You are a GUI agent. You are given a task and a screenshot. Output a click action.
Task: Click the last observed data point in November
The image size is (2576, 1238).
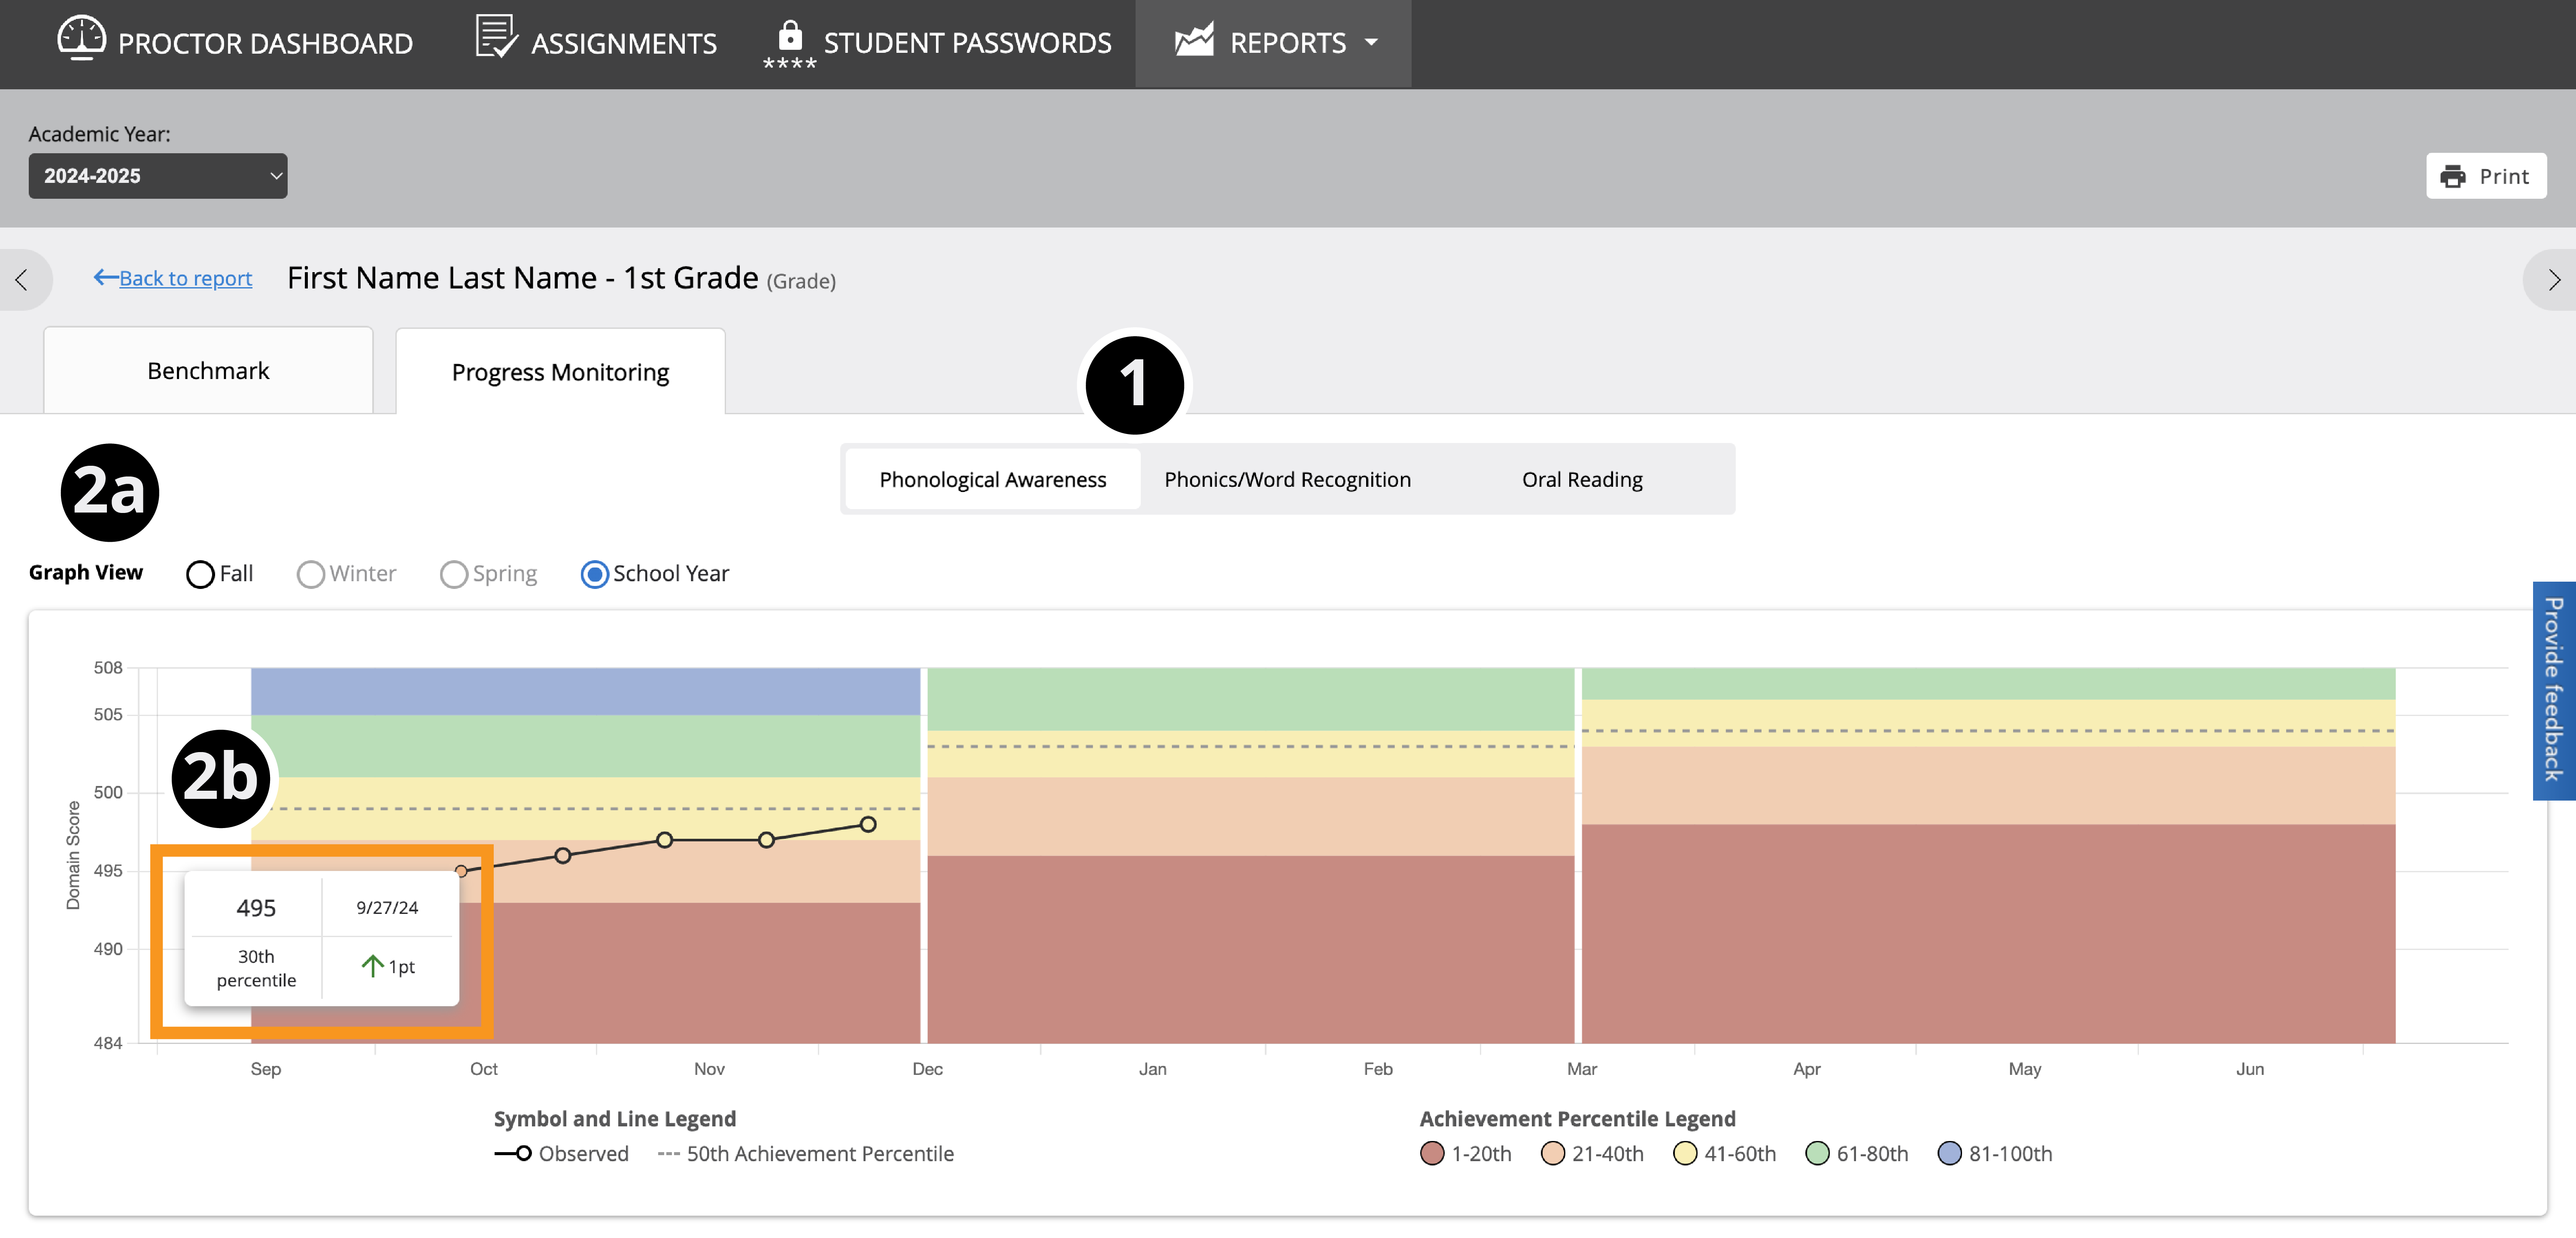point(868,825)
